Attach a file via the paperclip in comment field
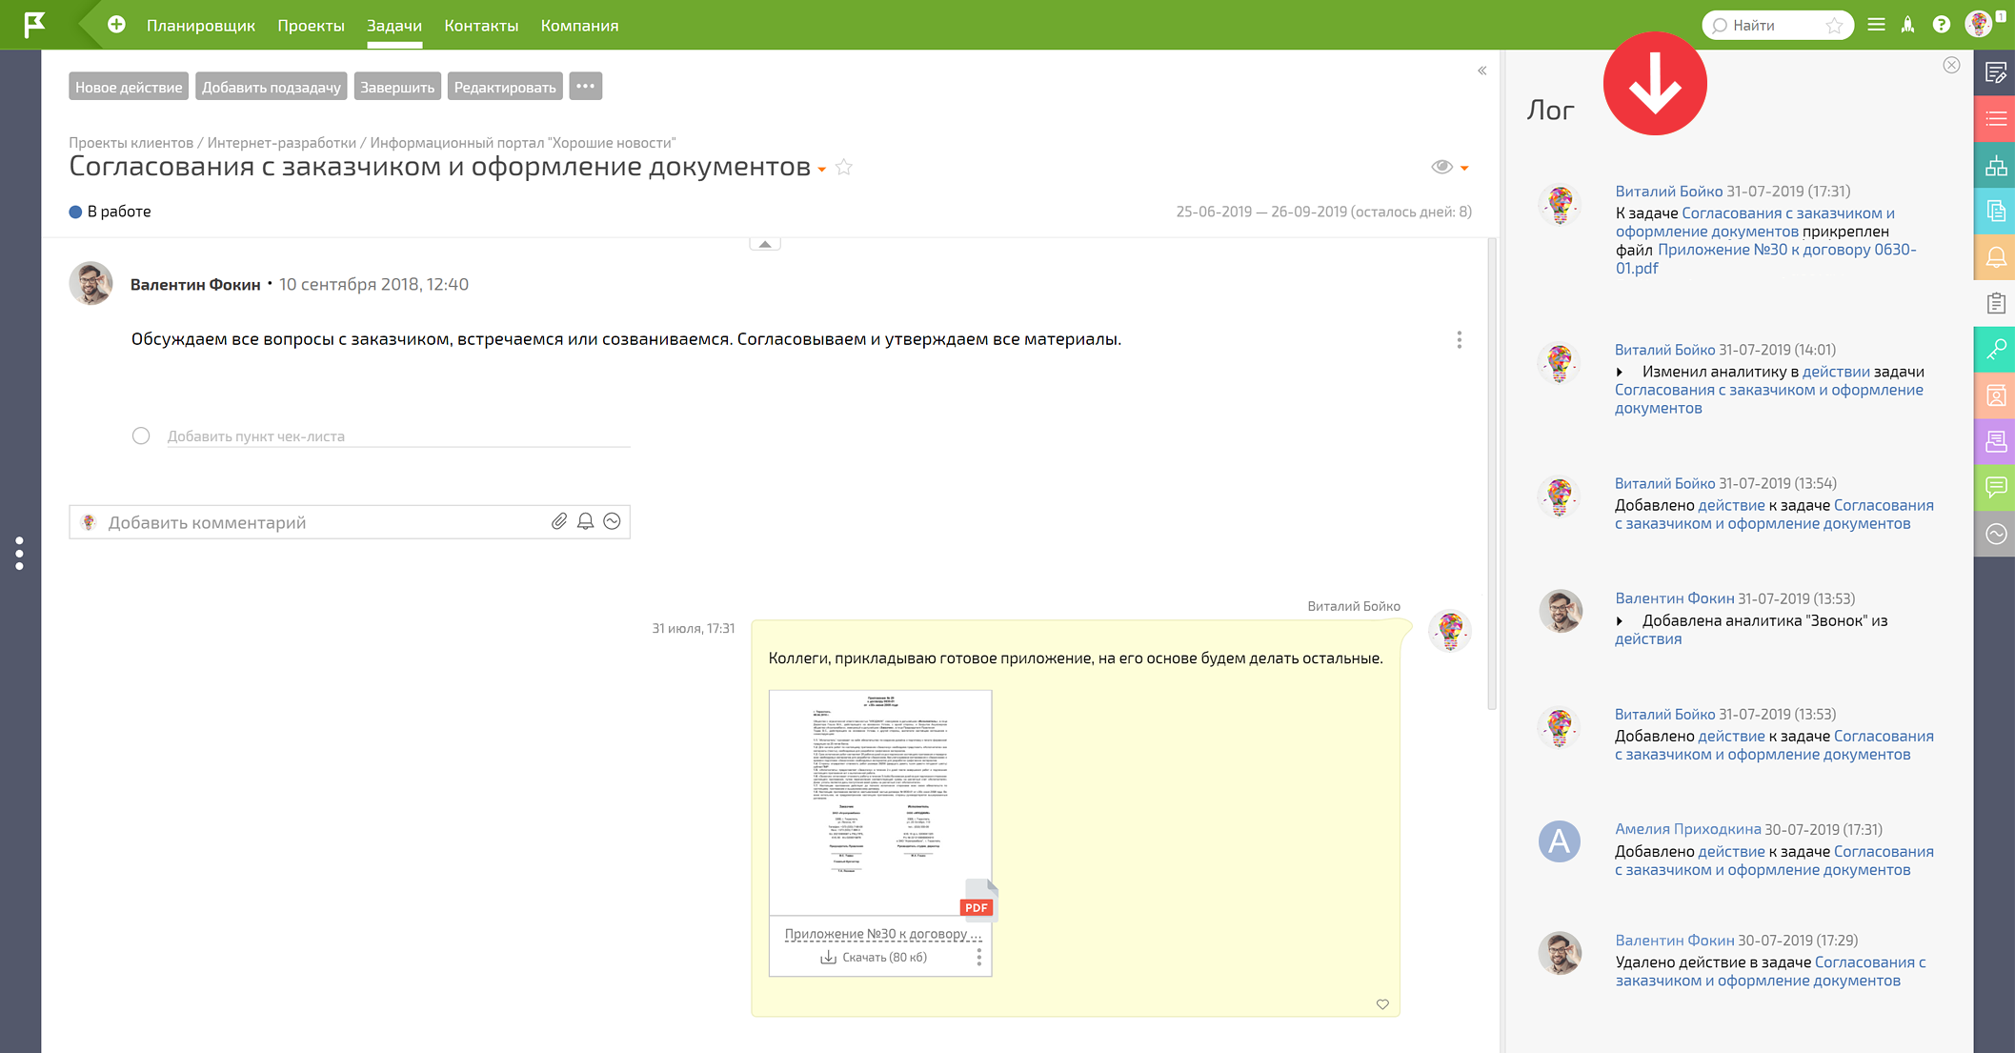The width and height of the screenshot is (2015, 1053). pyautogui.click(x=560, y=521)
